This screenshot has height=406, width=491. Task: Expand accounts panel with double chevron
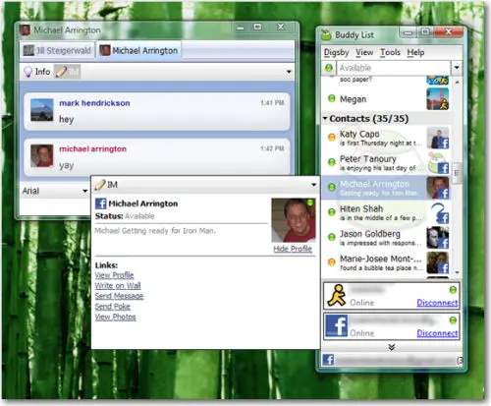tap(391, 347)
